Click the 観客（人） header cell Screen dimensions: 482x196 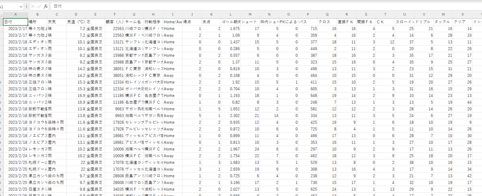coord(115,21)
